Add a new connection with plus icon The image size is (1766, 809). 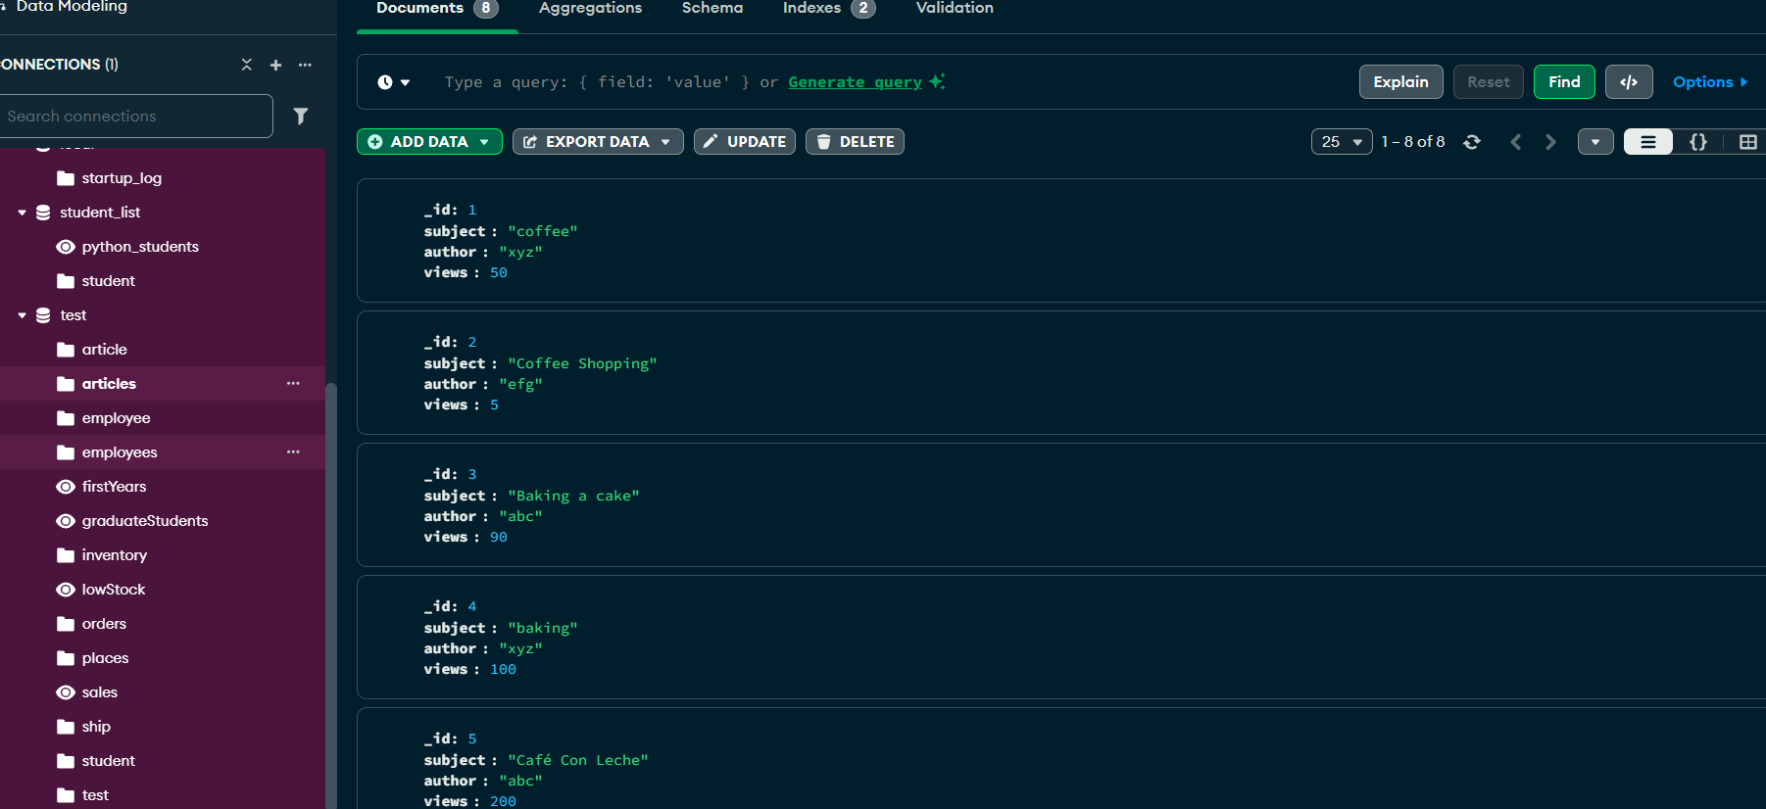[x=275, y=65]
